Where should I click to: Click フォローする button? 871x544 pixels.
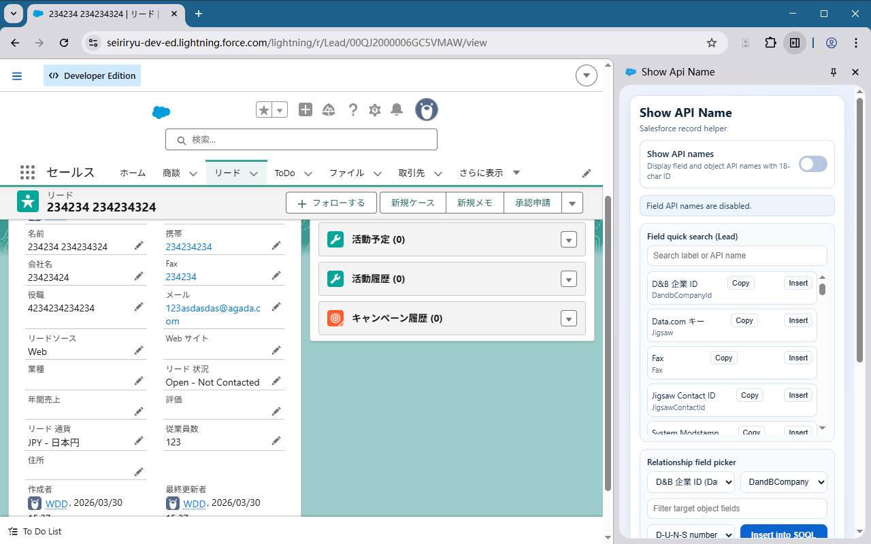[331, 203]
